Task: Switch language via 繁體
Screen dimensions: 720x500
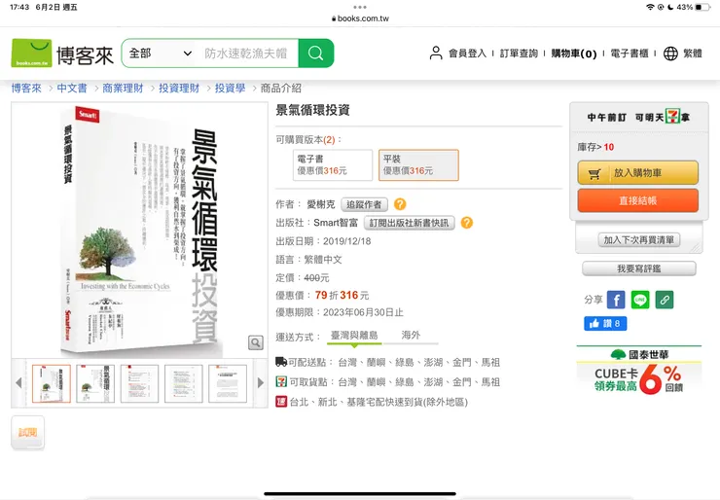Action: pos(693,54)
